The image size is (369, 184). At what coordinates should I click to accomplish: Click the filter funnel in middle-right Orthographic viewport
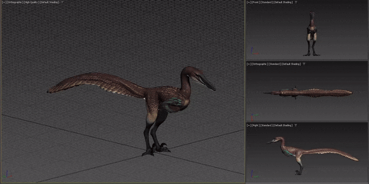tap(304, 64)
